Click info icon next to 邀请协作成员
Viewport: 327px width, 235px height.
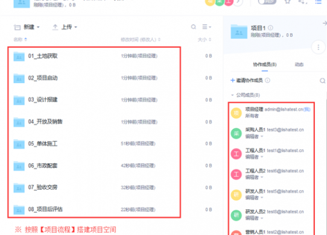click(x=267, y=80)
